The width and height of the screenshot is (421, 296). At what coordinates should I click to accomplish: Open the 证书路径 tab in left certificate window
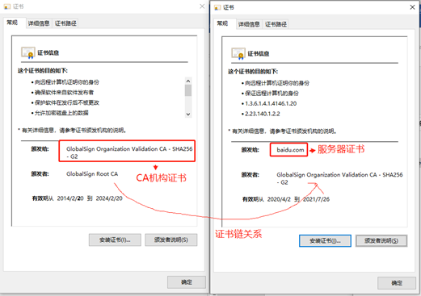click(65, 23)
